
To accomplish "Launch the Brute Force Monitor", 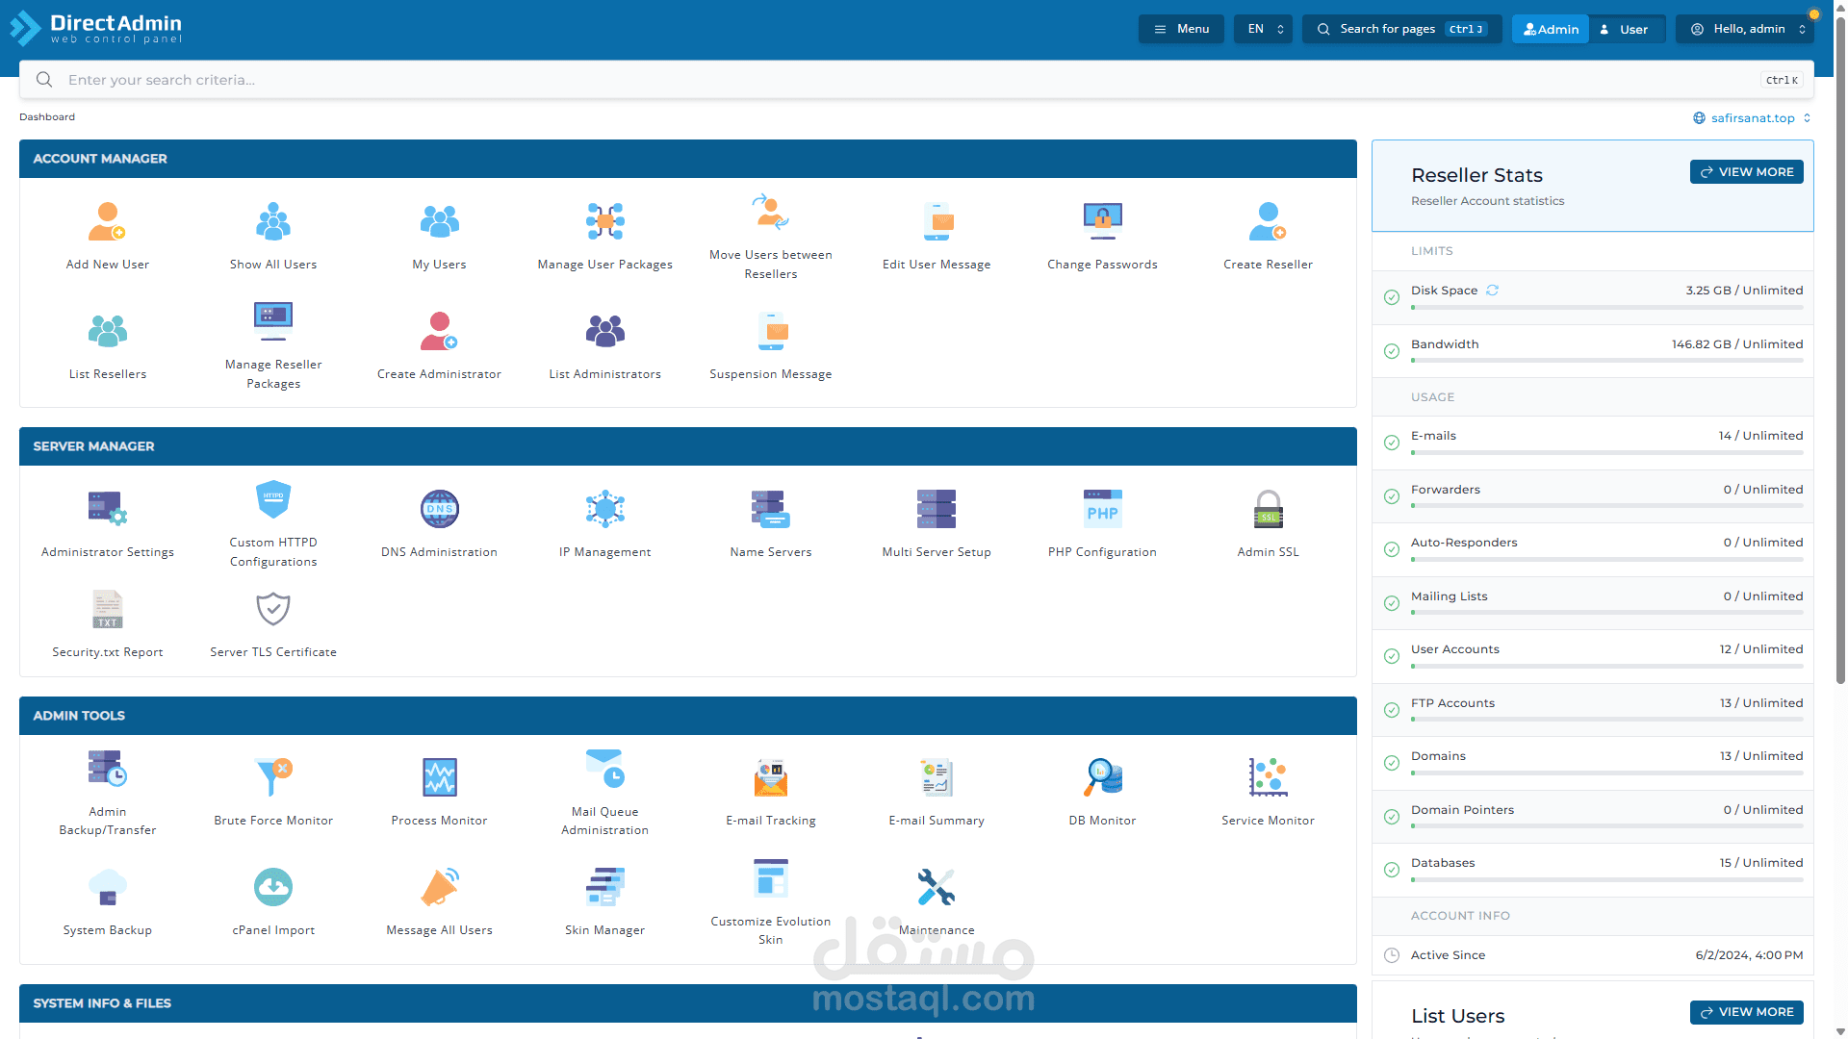I will pyautogui.click(x=273, y=787).
